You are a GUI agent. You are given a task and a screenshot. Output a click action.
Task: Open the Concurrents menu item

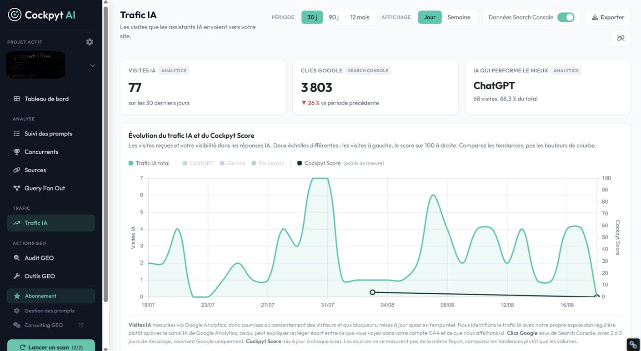[x=51, y=152]
